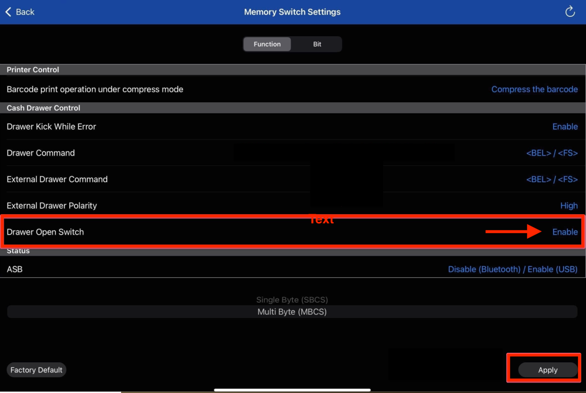Tap the ASB row label
Screen dimensions: 586x393
pyautogui.click(x=15, y=269)
